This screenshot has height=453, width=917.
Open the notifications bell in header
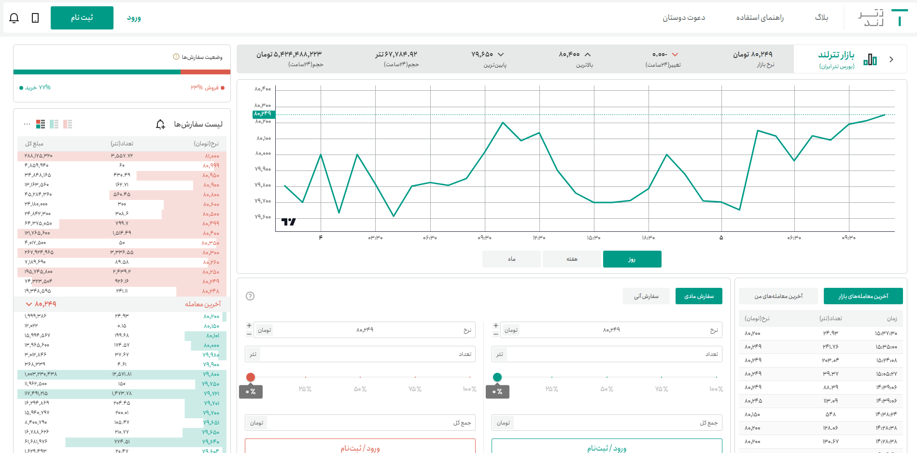coord(14,18)
